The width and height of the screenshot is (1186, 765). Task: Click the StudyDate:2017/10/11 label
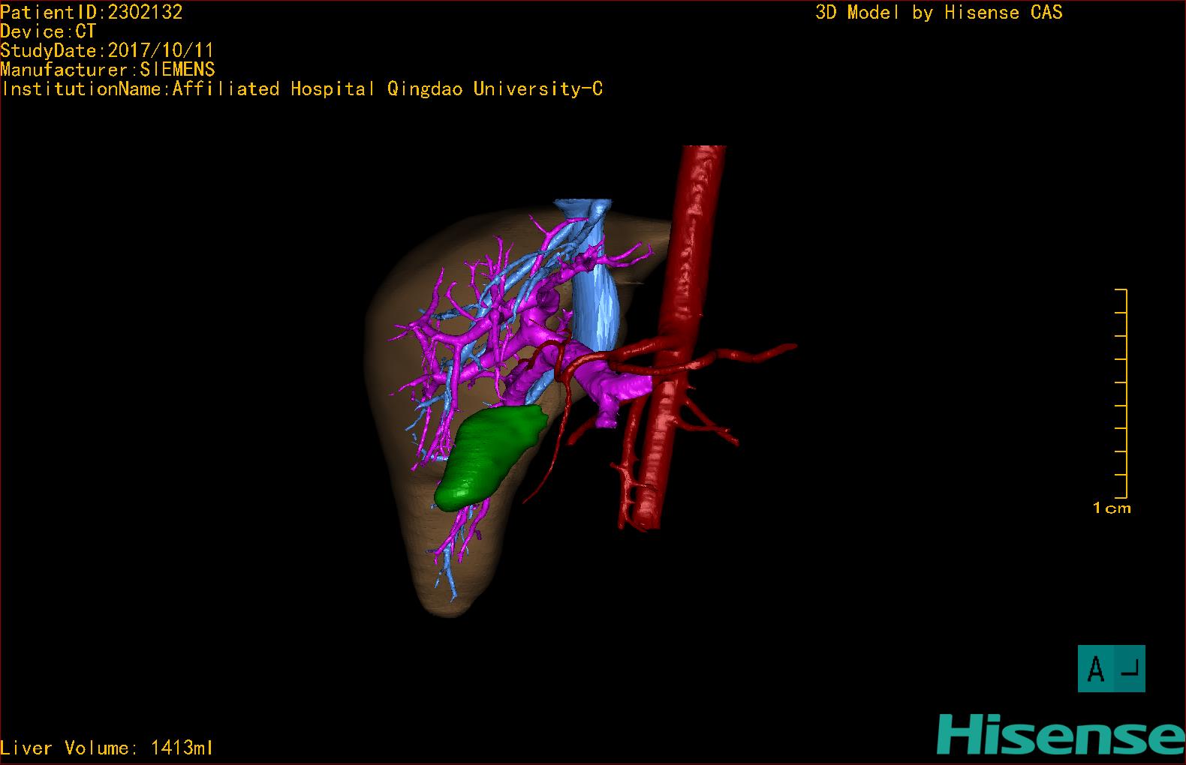(107, 50)
